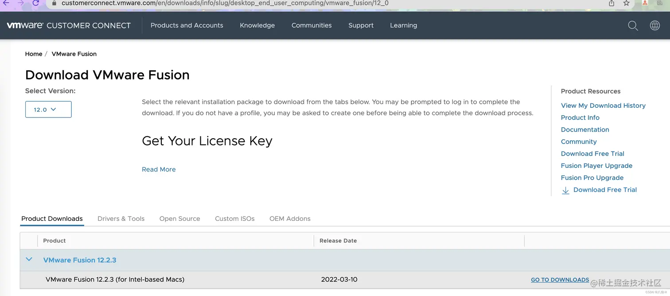Click the search magnifier icon
The image size is (670, 296).
point(633,26)
